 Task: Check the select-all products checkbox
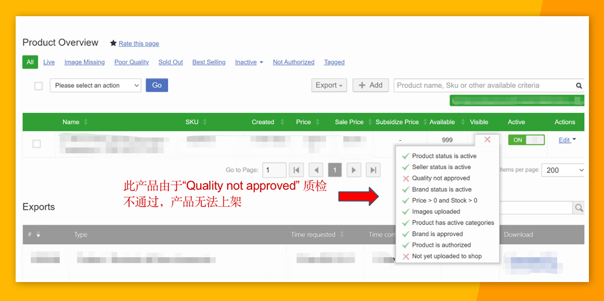click(x=39, y=86)
